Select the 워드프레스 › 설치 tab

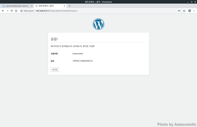pos(50,6)
